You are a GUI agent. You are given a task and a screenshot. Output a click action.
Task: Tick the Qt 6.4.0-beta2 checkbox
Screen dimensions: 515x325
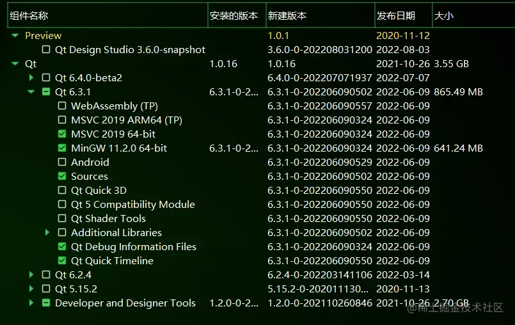click(46, 78)
